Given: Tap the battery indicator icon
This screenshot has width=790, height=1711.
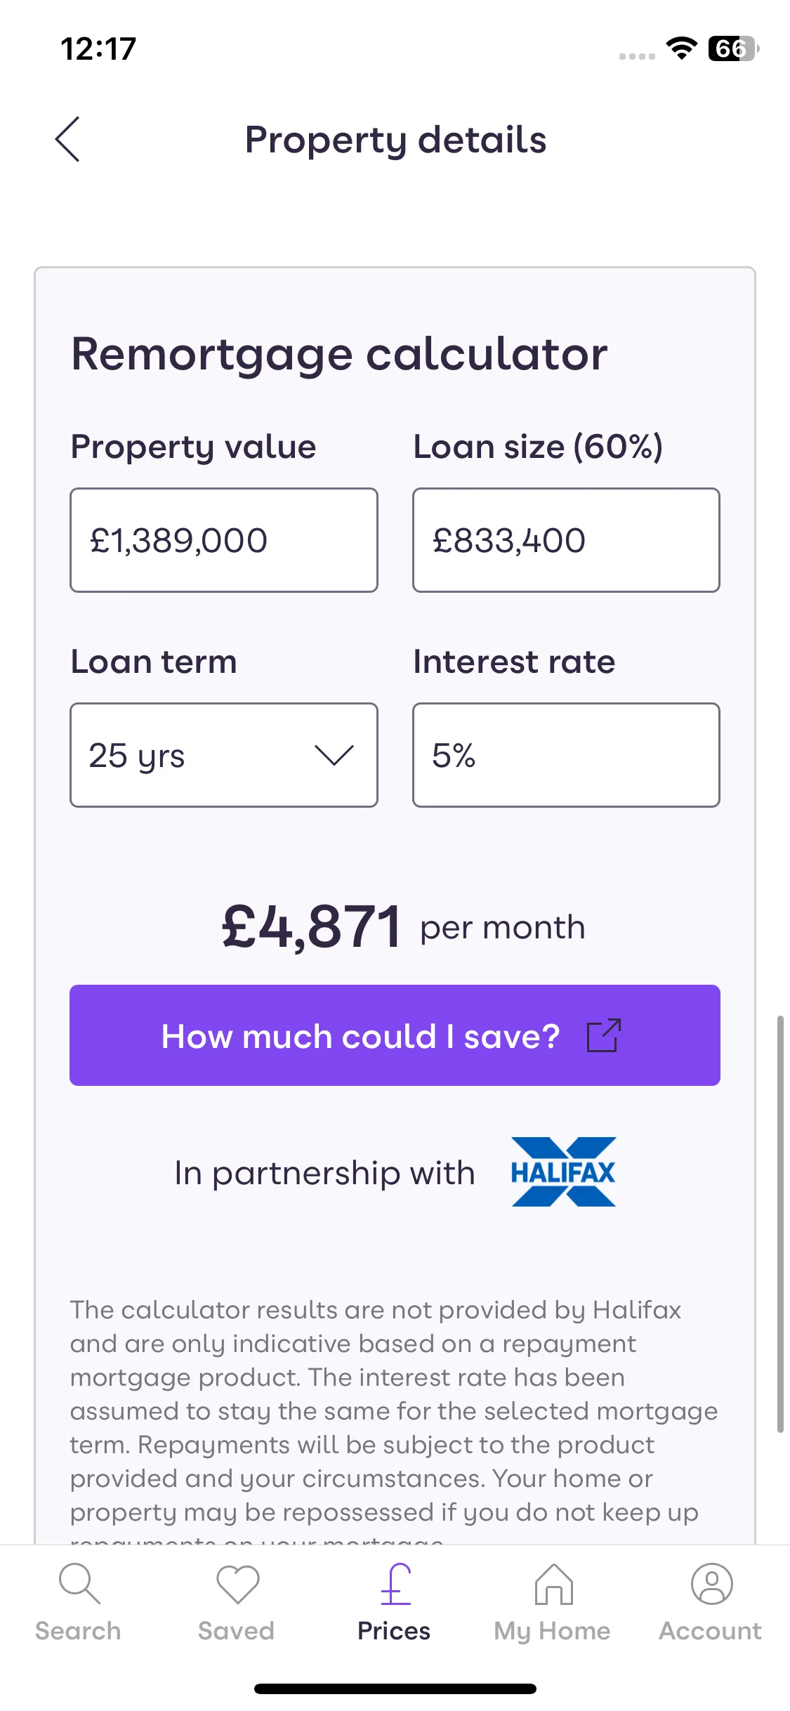Looking at the screenshot, I should (x=733, y=48).
